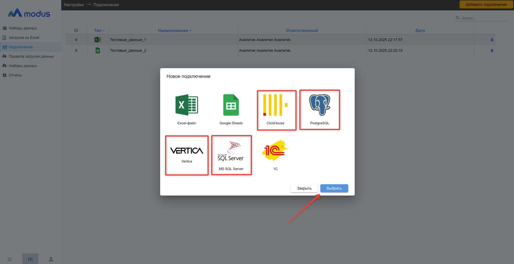The width and height of the screenshot is (514, 264).
Task: Sort the table by Наименование column
Action: 174,31
